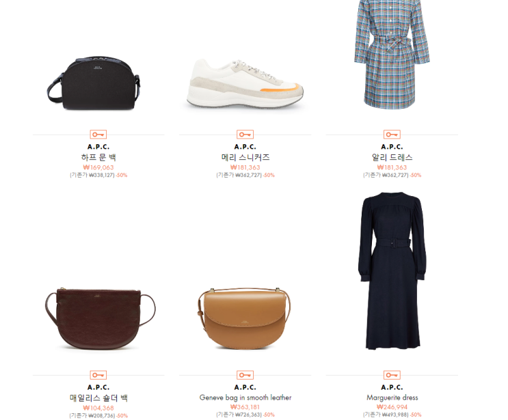
Task: Click the key icon above Marguerite dress
Action: [392, 375]
